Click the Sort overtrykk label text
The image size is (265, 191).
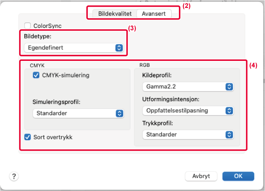[x=53, y=137]
